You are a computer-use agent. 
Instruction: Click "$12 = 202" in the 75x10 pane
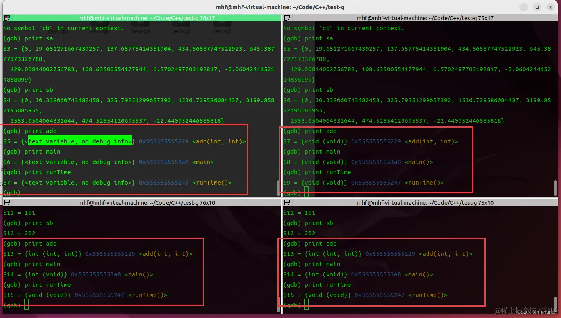(299, 233)
